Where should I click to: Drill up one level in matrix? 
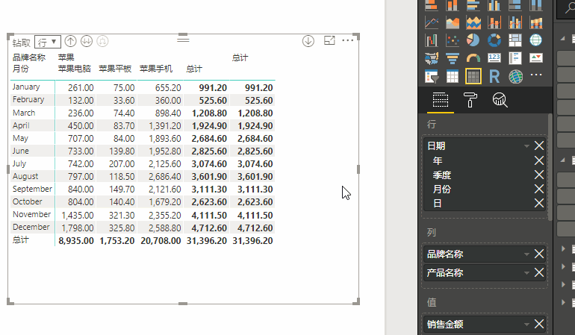coord(70,41)
